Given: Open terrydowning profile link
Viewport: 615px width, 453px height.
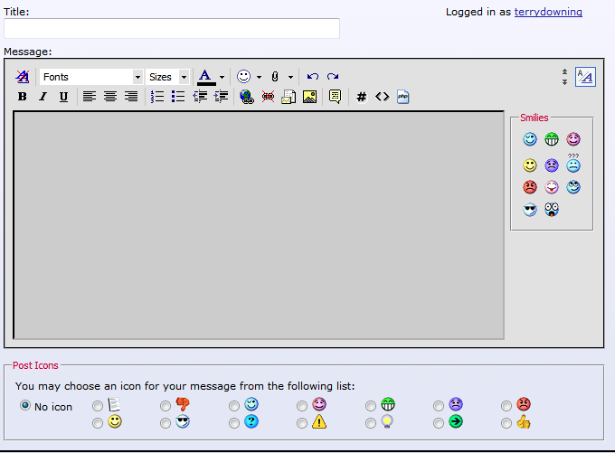Looking at the screenshot, I should (x=548, y=12).
